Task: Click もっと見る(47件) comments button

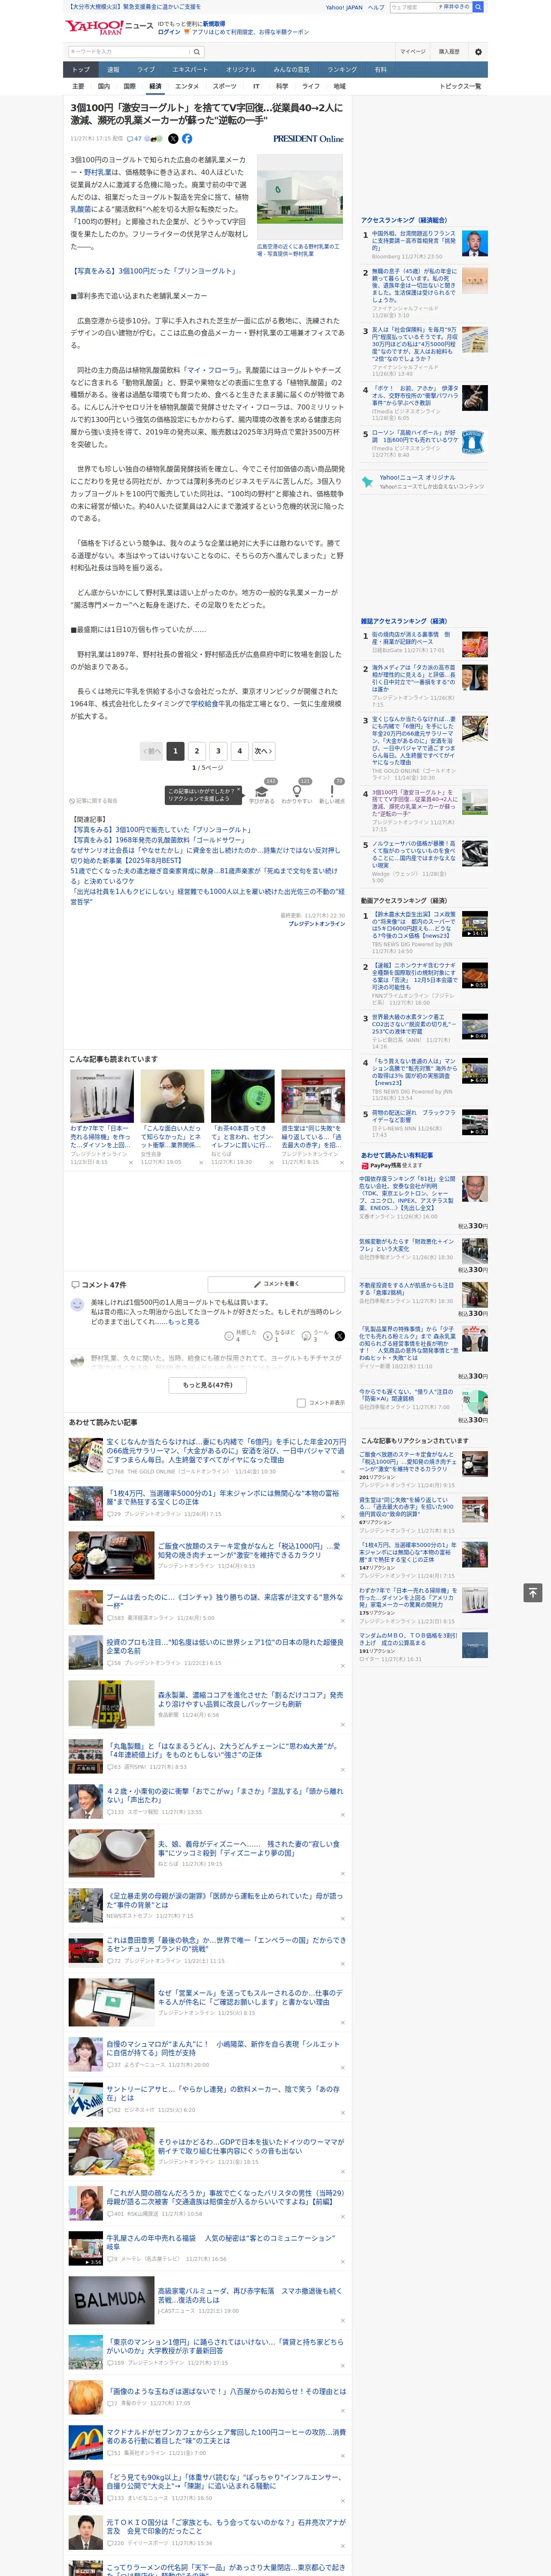Action: [208, 1385]
